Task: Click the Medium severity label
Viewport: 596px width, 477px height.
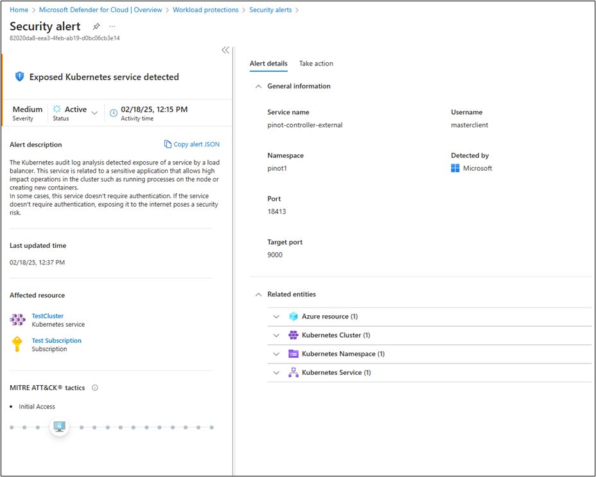Action: pyautogui.click(x=28, y=110)
